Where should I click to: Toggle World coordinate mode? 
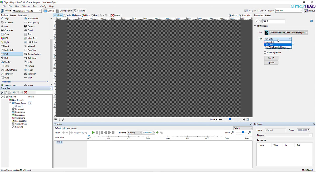click(x=233, y=15)
